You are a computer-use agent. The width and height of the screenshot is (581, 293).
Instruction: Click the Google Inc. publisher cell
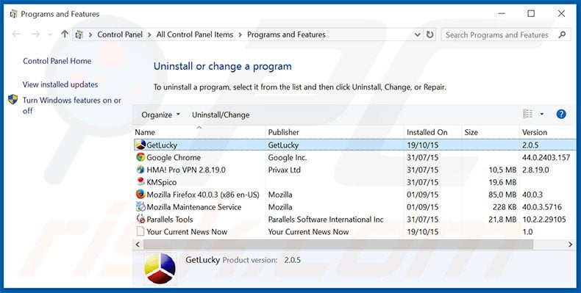click(x=288, y=157)
